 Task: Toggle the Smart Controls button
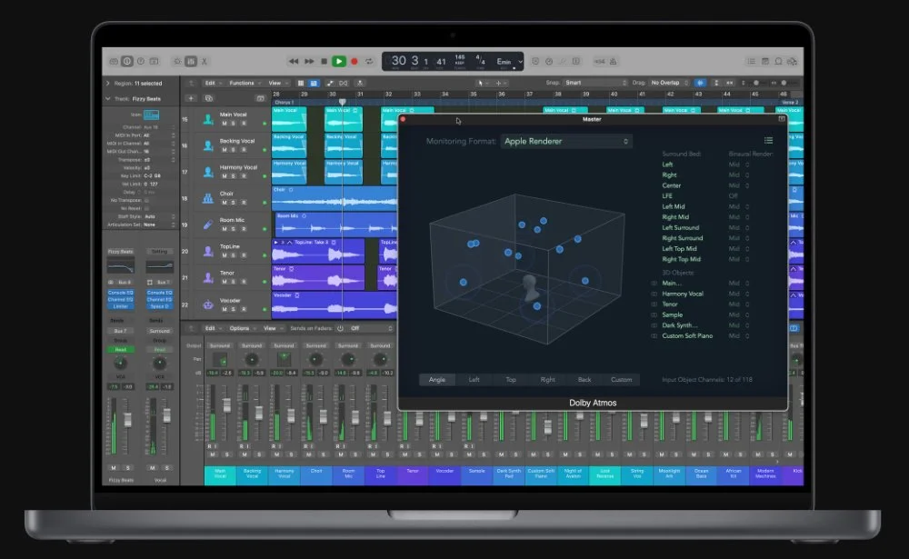pos(177,61)
